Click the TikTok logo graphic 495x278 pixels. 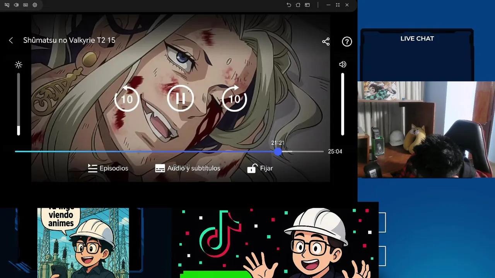click(x=220, y=234)
